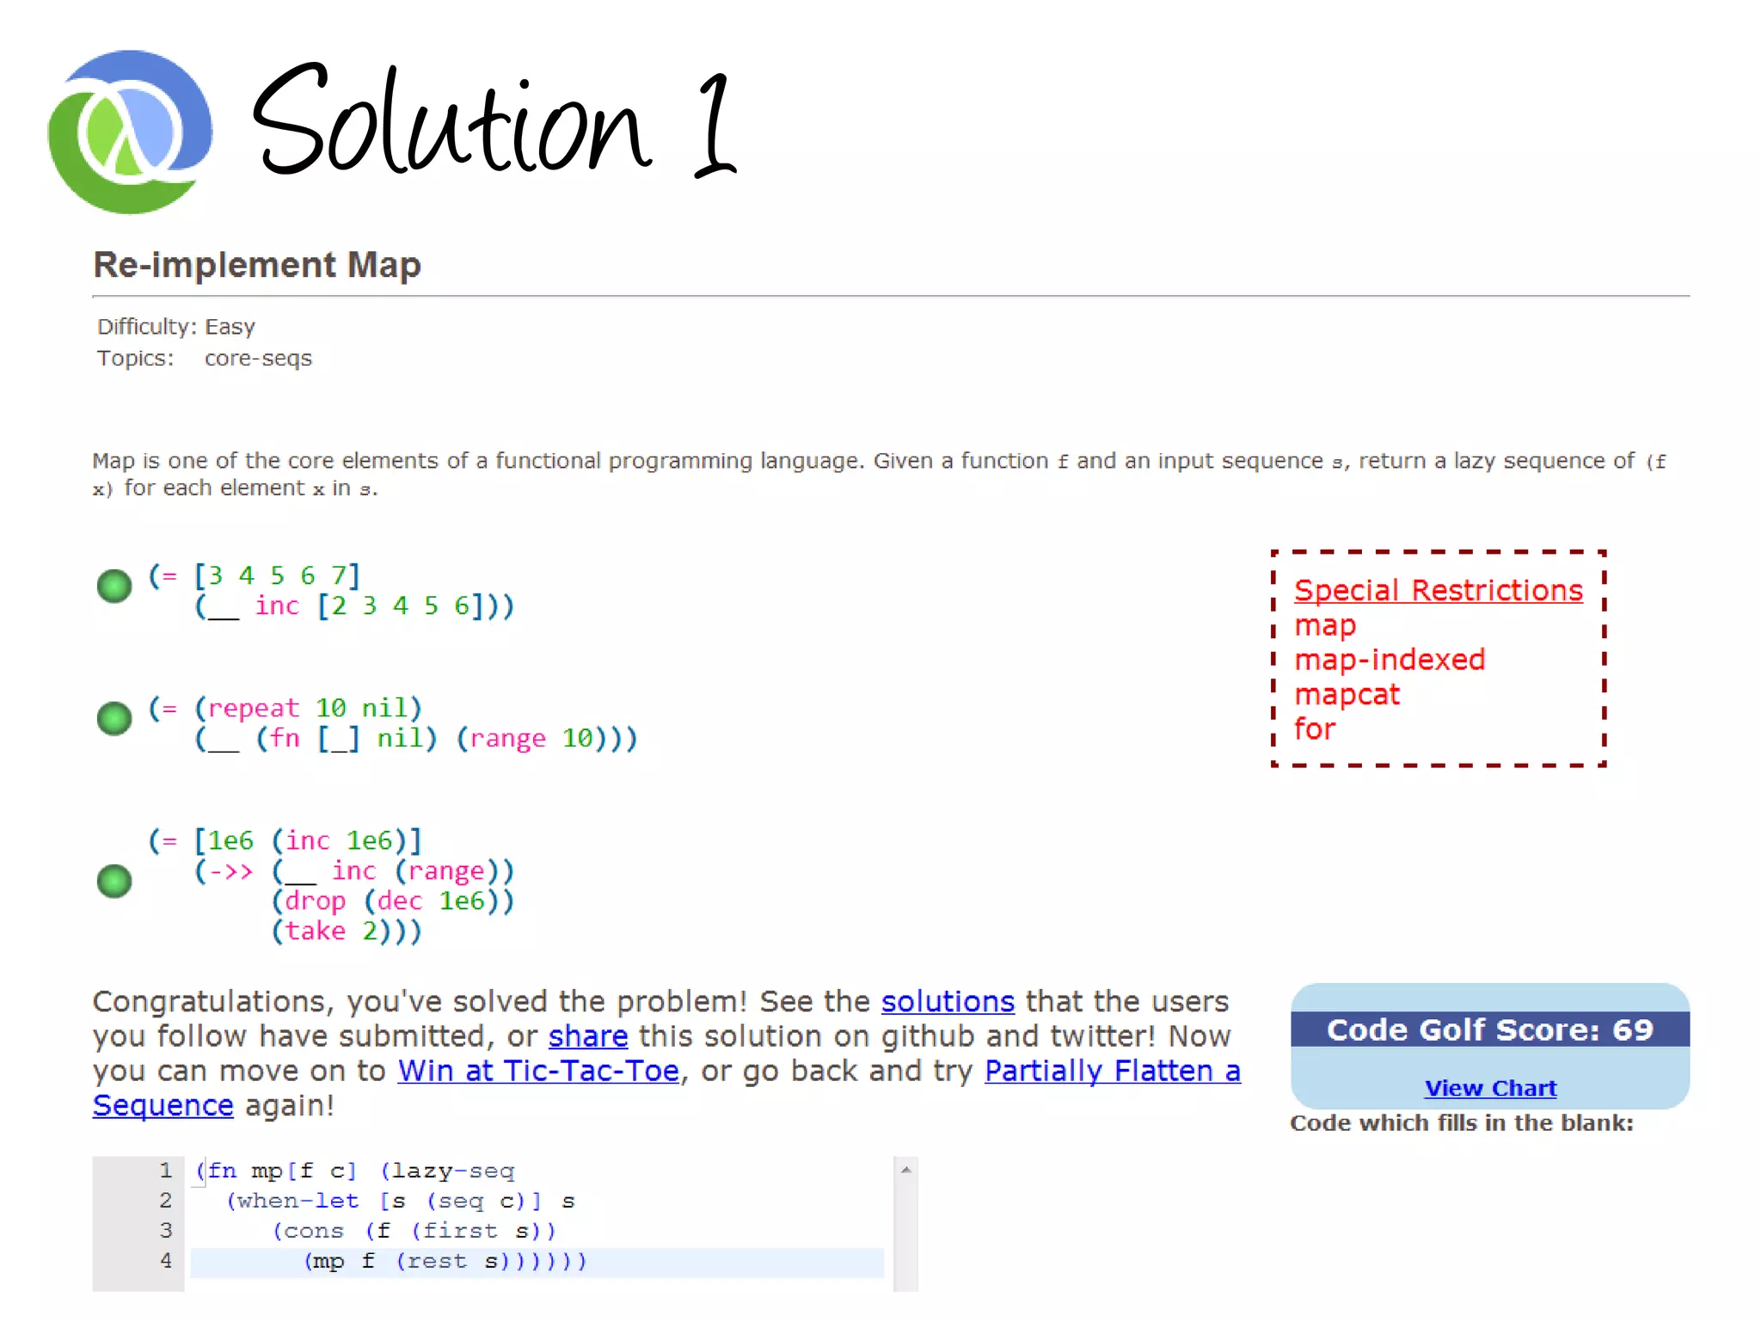Screen dimensions: 1761x1321
Task: Click restricted word for
Action: [x=1315, y=728]
